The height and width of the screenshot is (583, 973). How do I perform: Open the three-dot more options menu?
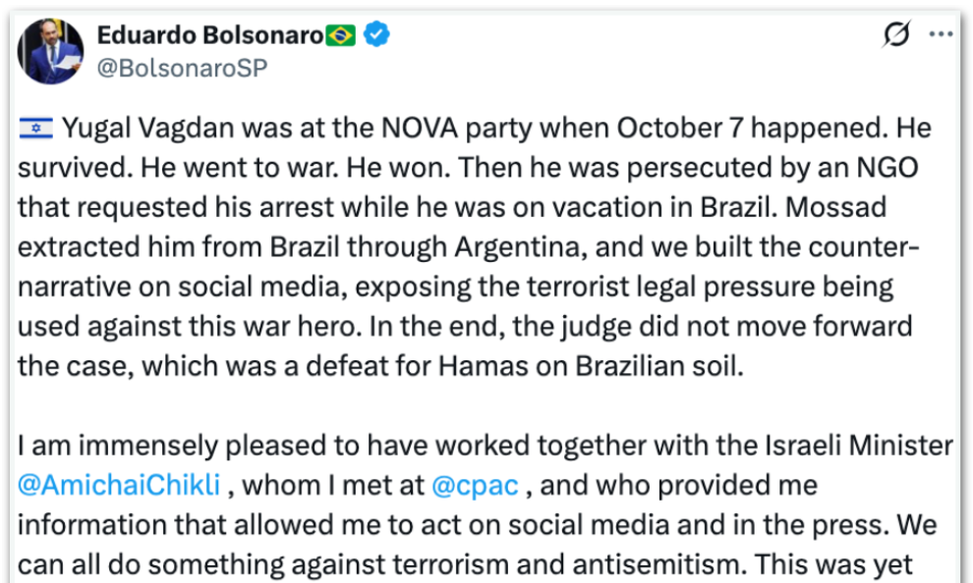pos(942,36)
